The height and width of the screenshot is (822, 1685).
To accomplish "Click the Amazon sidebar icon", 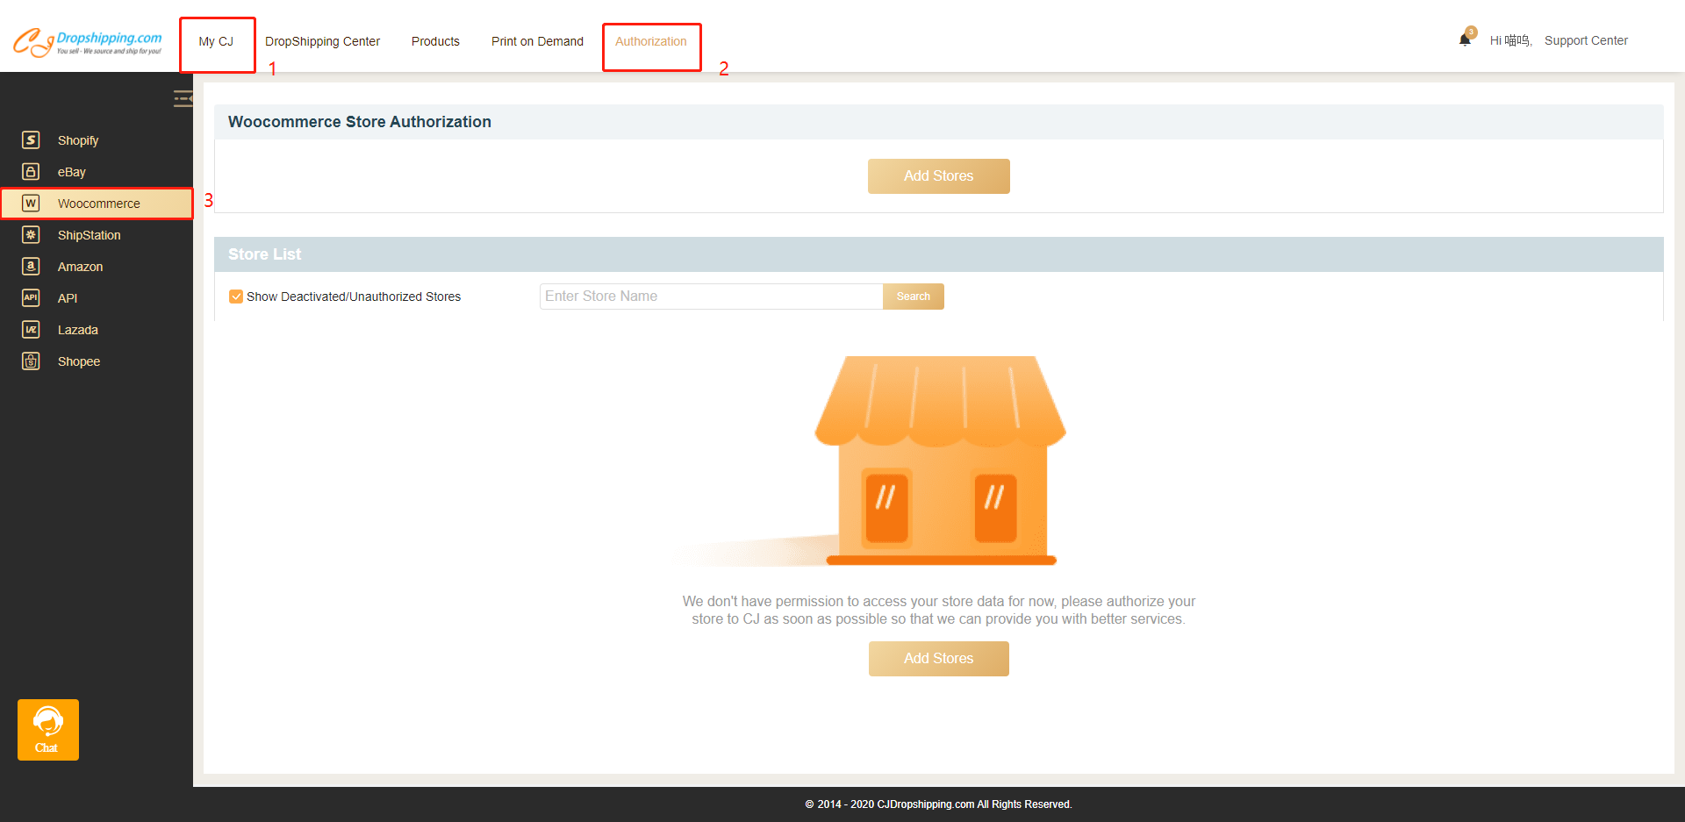I will [31, 267].
